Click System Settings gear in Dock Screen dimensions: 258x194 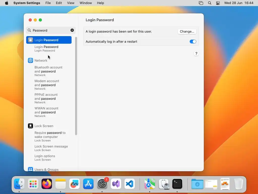pyautogui.click(x=102, y=184)
